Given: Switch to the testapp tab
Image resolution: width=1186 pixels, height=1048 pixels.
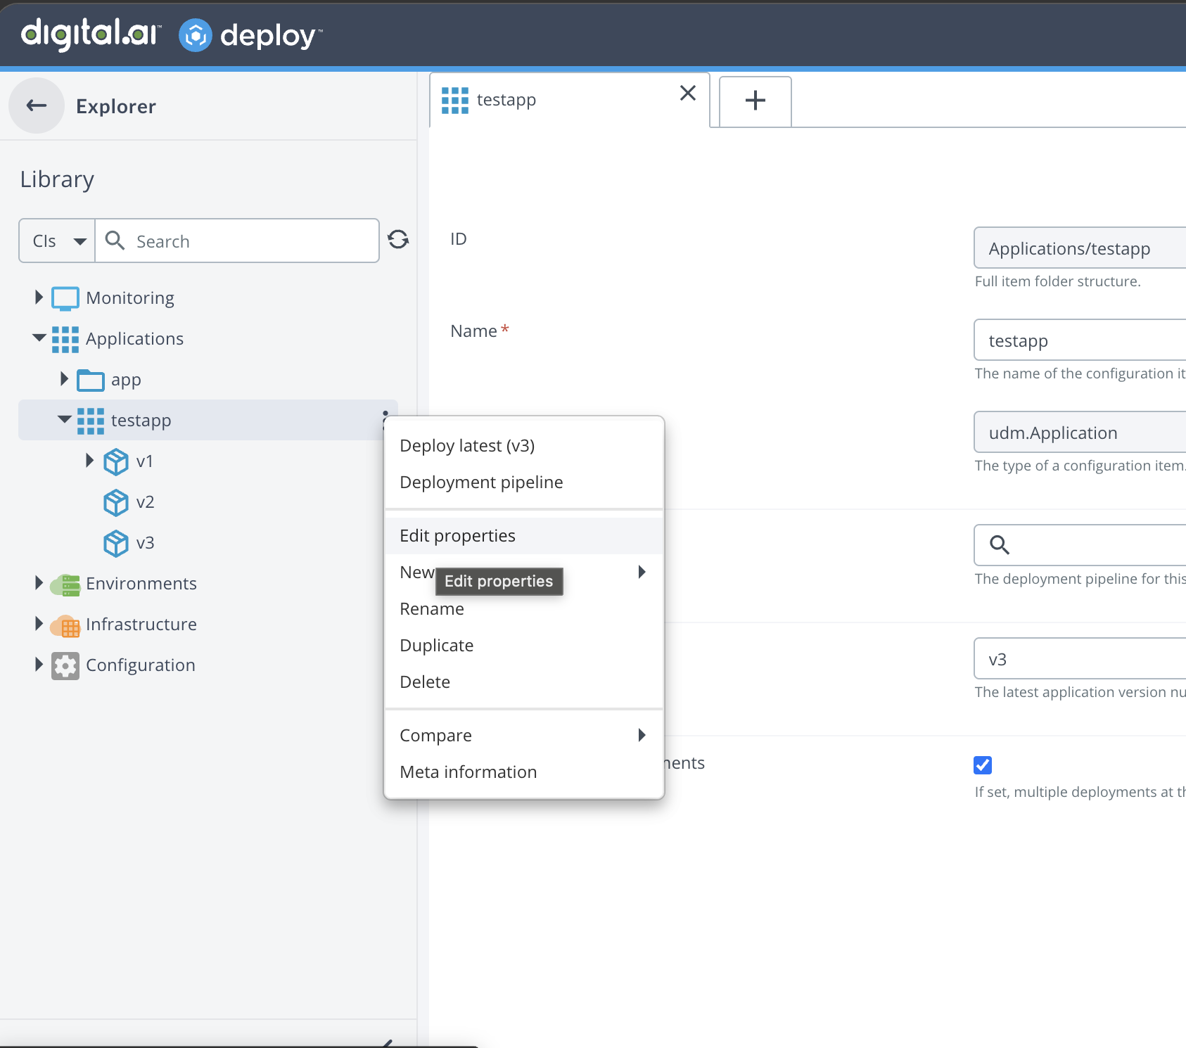Looking at the screenshot, I should click(x=570, y=101).
